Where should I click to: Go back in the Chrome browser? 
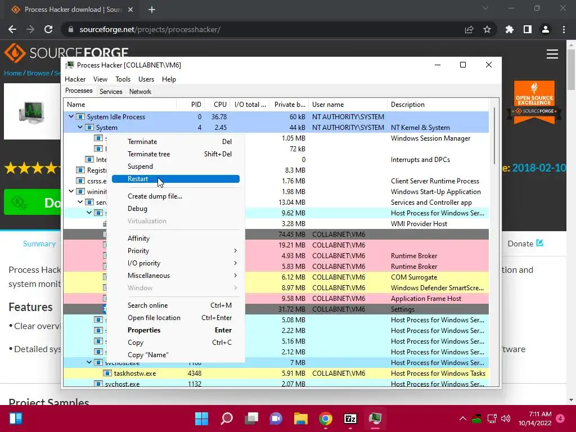(12, 29)
